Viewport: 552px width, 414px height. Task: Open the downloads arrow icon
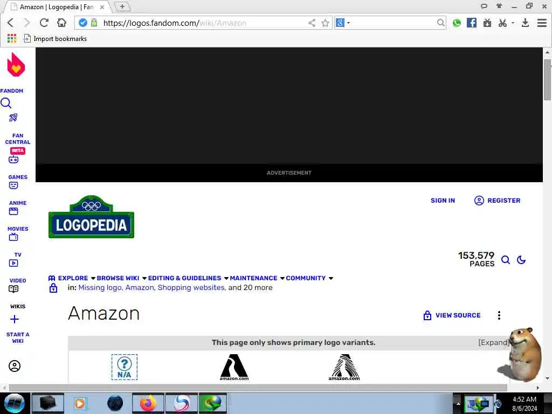tap(525, 23)
